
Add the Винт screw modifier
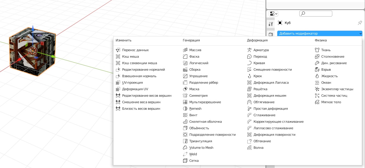(x=190, y=115)
